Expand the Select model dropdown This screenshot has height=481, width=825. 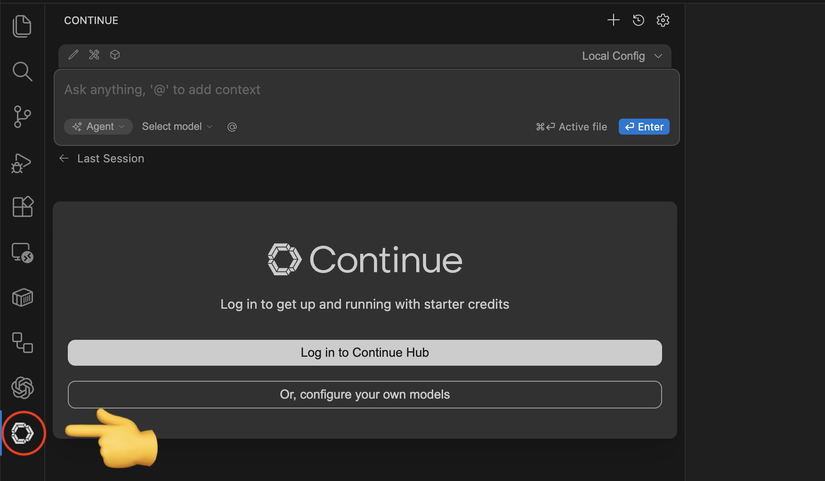pyautogui.click(x=177, y=127)
